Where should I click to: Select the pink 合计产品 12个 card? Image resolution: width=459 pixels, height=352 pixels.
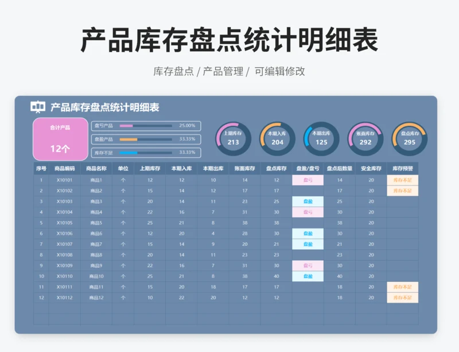pos(60,139)
